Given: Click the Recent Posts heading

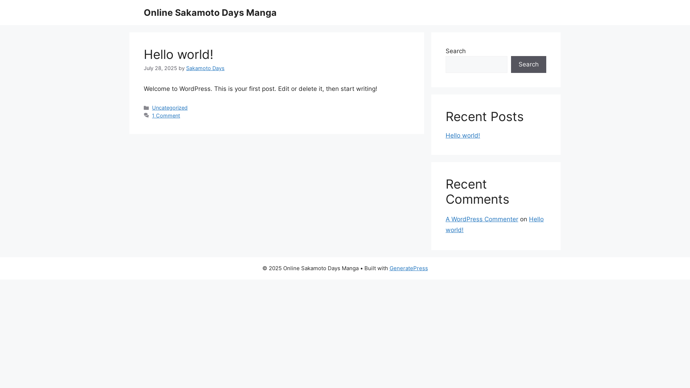Looking at the screenshot, I should [484, 117].
